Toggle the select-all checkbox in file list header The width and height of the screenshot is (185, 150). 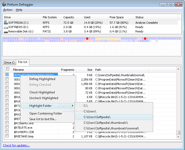pos(7,69)
